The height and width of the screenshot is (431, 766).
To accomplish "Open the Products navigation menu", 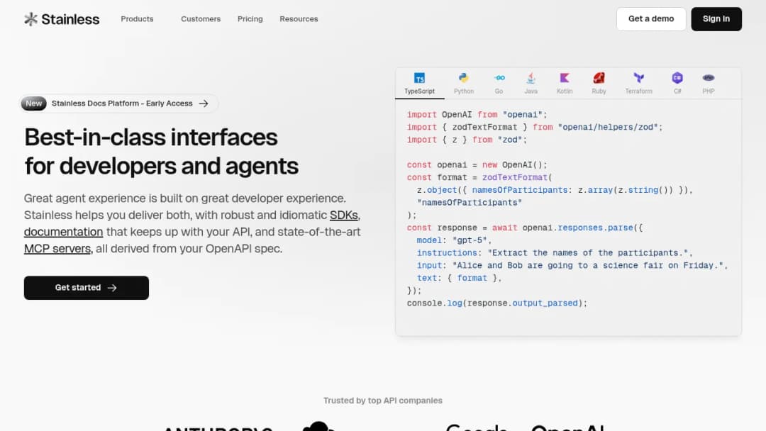I will coord(138,19).
